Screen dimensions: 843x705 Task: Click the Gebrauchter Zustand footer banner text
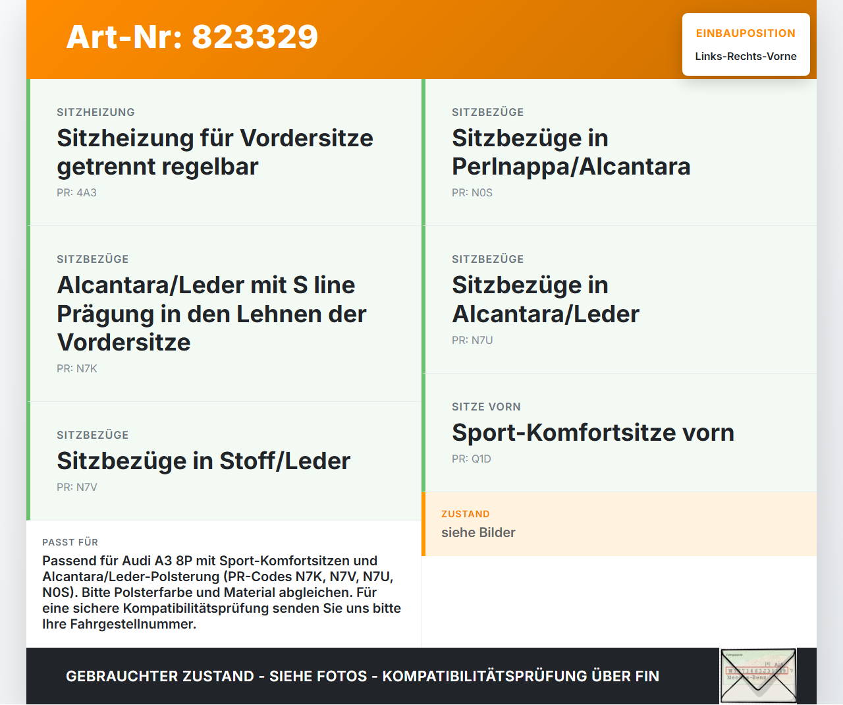point(362,676)
